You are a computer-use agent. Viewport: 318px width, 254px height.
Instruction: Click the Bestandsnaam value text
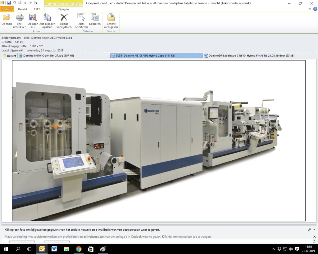point(48,38)
